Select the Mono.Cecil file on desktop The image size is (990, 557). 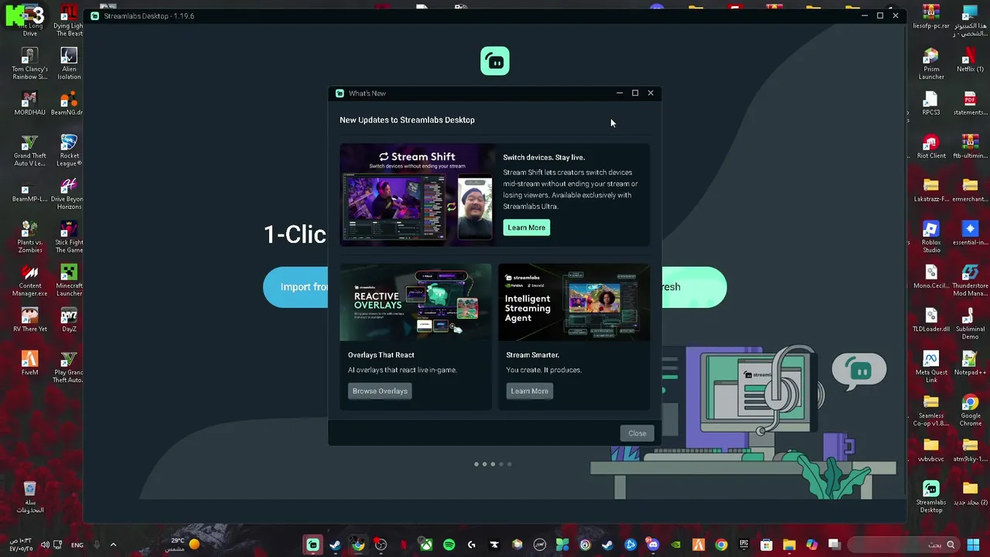[x=931, y=277]
